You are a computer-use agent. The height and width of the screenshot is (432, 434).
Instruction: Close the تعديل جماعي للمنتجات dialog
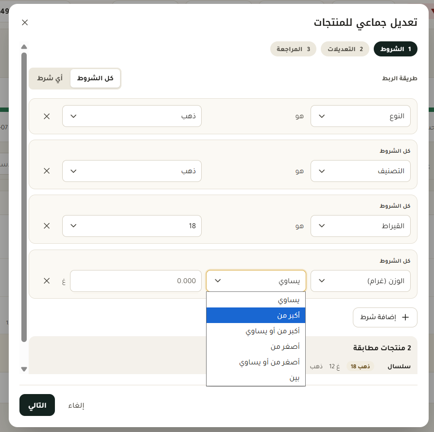25,22
